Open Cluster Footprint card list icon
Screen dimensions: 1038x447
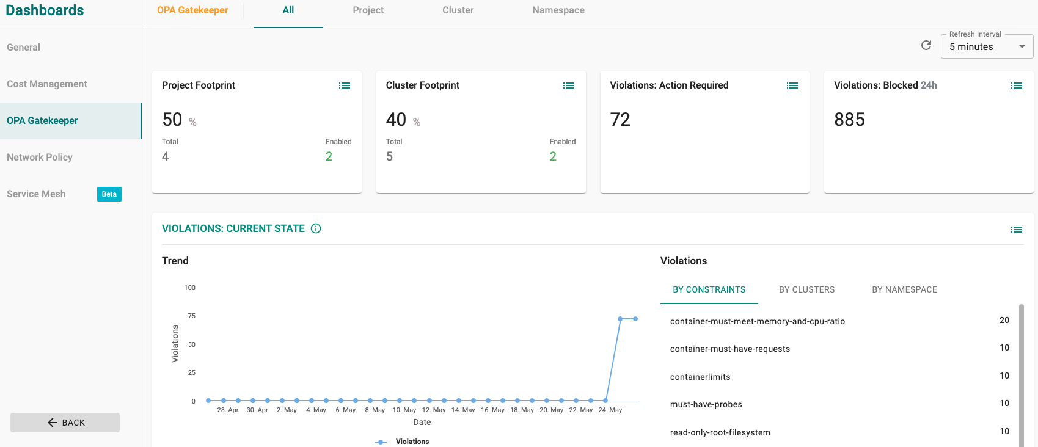point(569,85)
